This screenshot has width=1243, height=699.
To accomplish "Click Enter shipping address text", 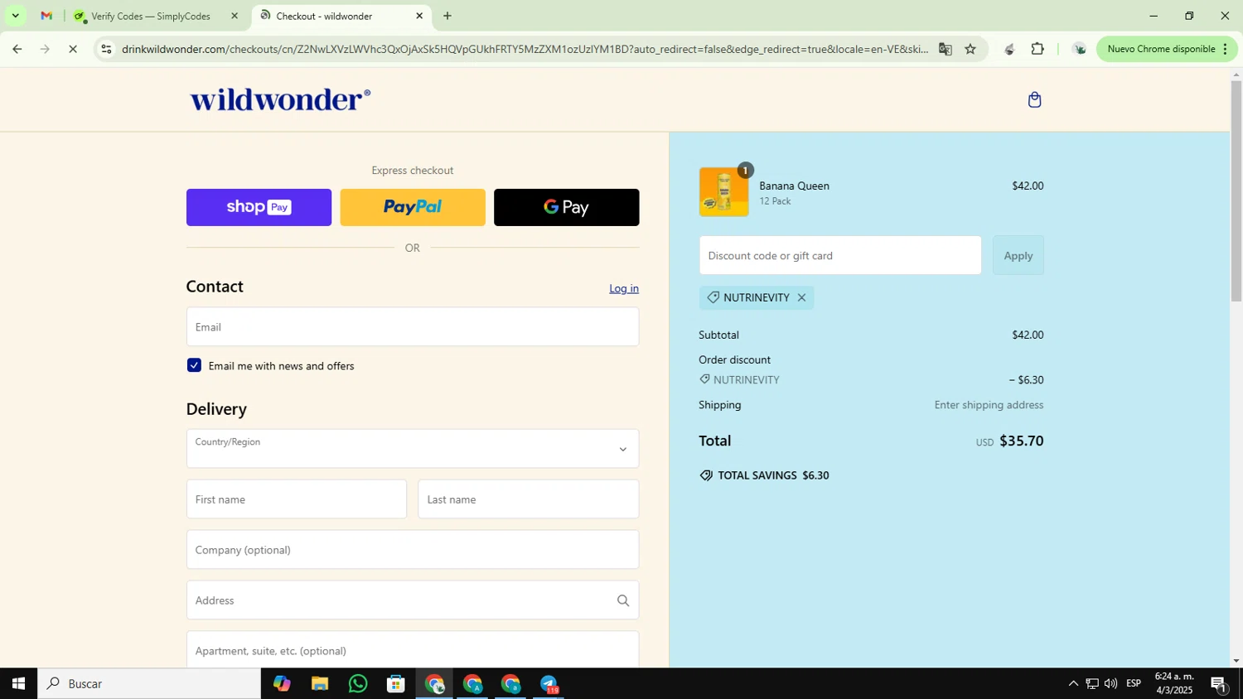I will pos(989,405).
